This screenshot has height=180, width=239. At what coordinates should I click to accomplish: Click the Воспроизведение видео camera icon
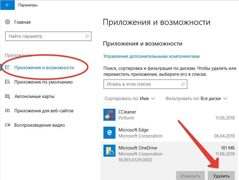click(7, 125)
